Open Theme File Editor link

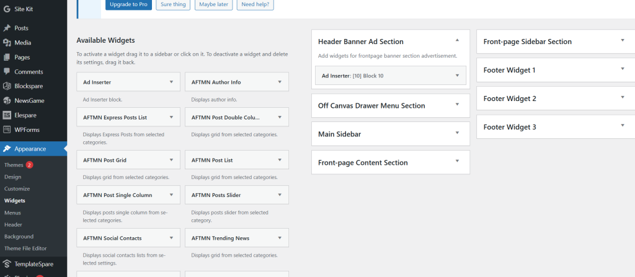(27, 248)
